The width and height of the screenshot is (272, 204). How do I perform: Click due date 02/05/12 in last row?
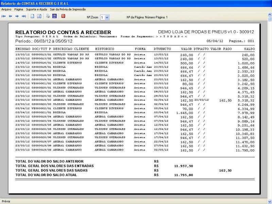click(161, 150)
